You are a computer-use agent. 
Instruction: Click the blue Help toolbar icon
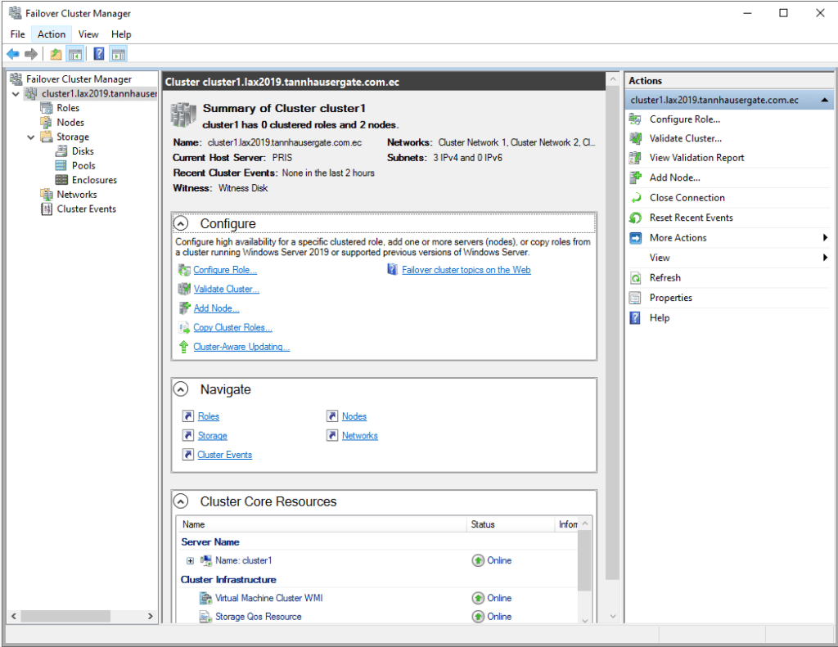[x=98, y=54]
